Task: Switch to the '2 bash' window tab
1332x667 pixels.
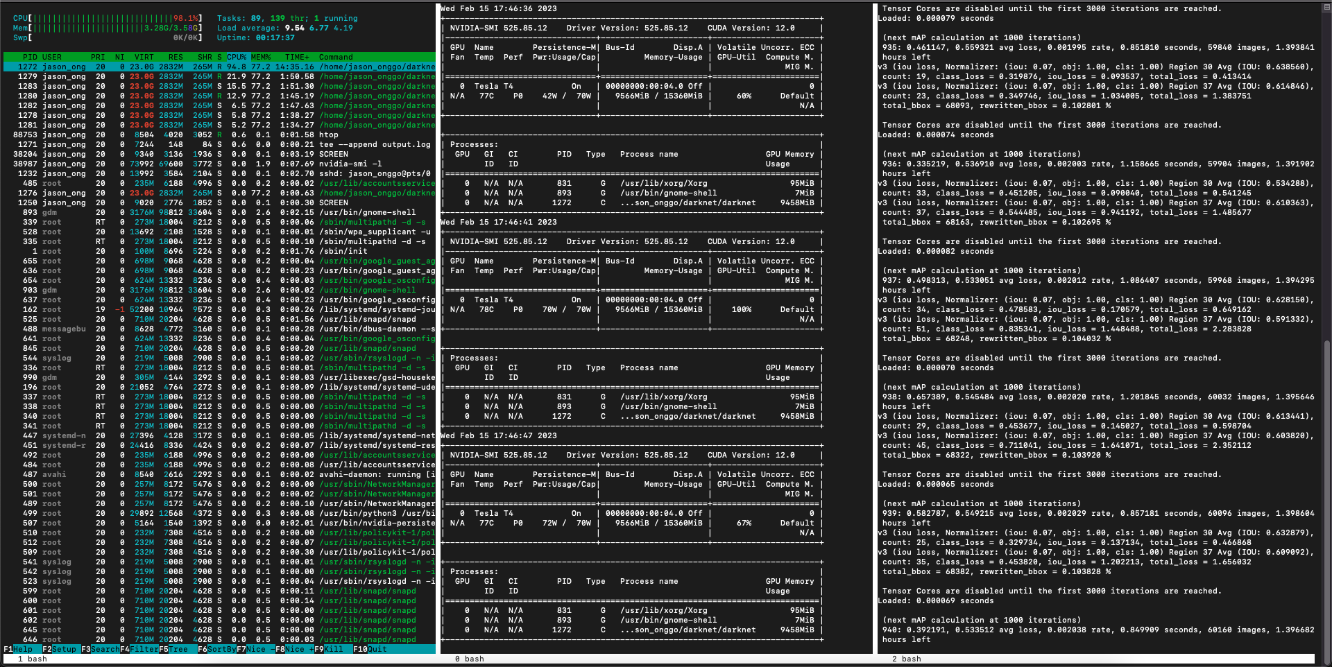Action: coord(907,659)
